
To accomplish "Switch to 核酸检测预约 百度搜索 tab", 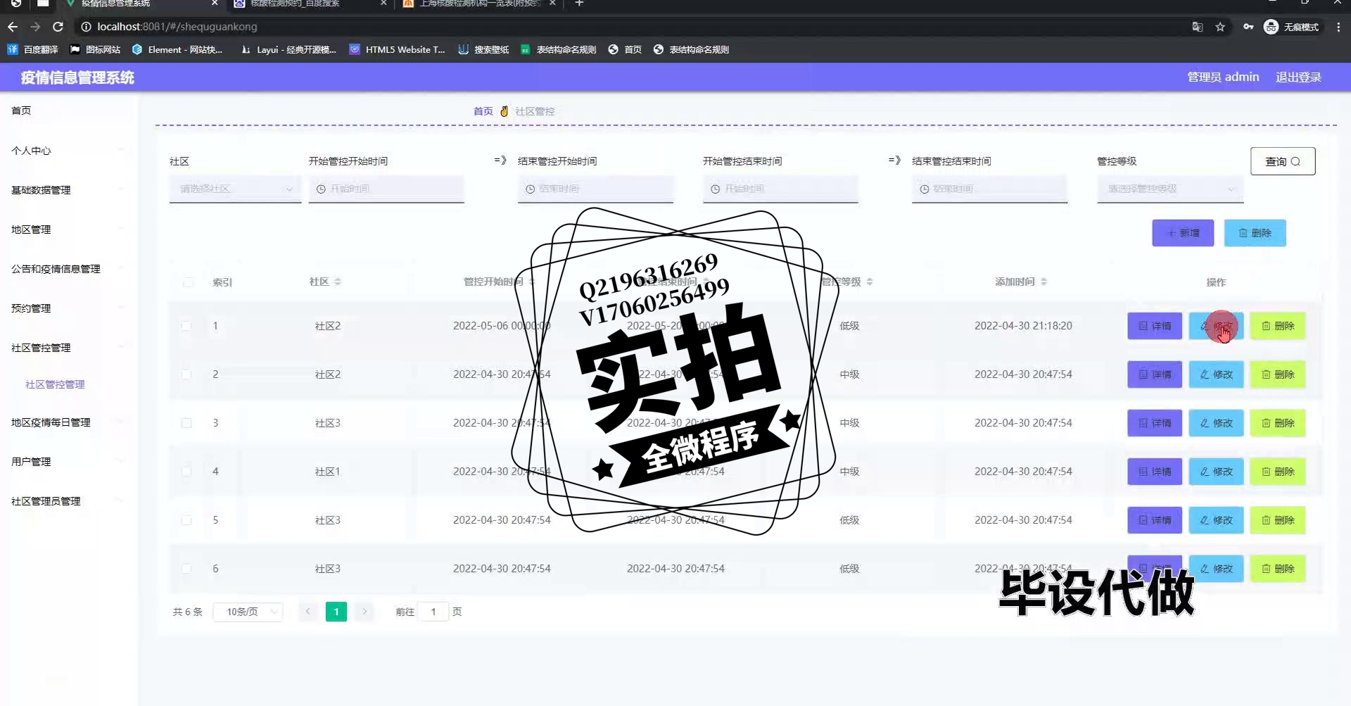I will tap(310, 4).
